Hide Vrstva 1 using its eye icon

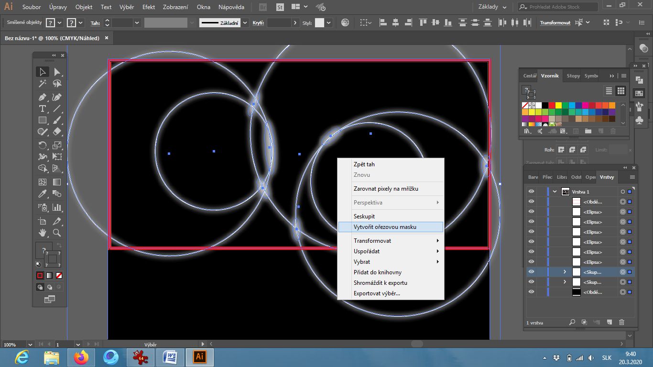coord(531,192)
